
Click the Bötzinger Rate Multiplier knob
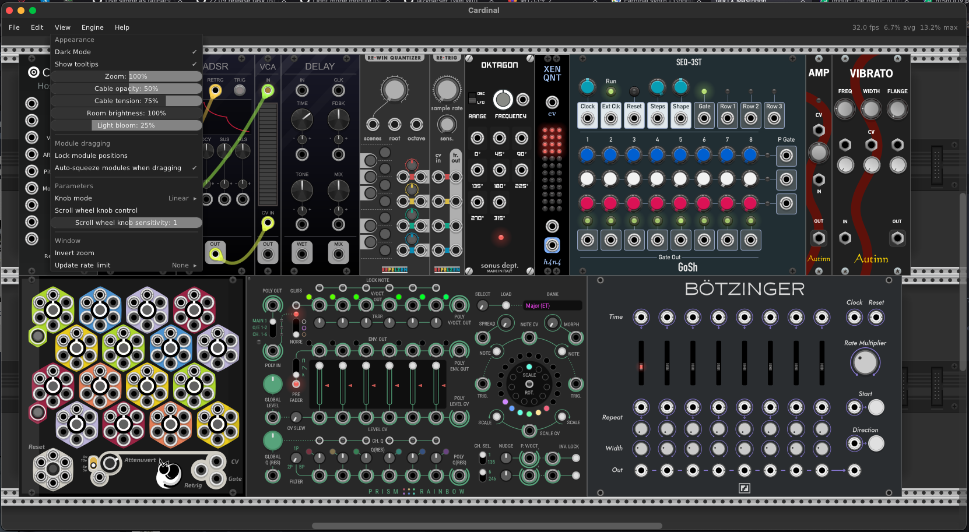[x=865, y=363]
